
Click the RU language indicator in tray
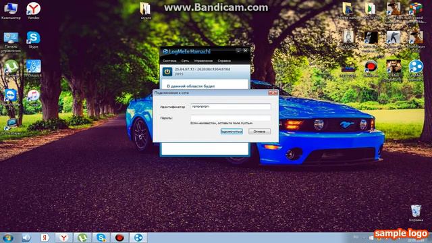(x=356, y=237)
